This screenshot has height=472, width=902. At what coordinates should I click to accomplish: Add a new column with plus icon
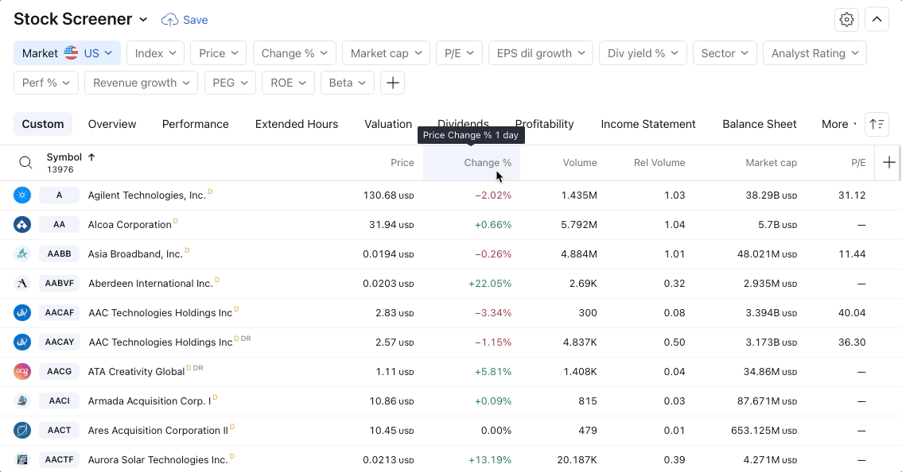[888, 163]
